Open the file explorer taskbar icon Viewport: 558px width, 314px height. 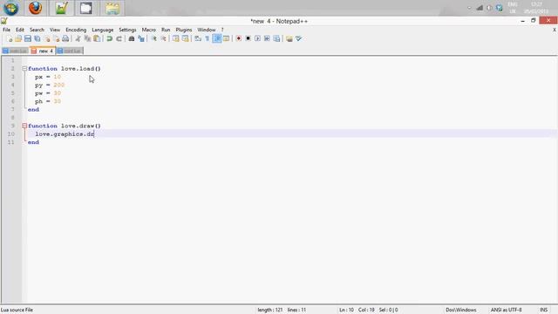(x=112, y=8)
